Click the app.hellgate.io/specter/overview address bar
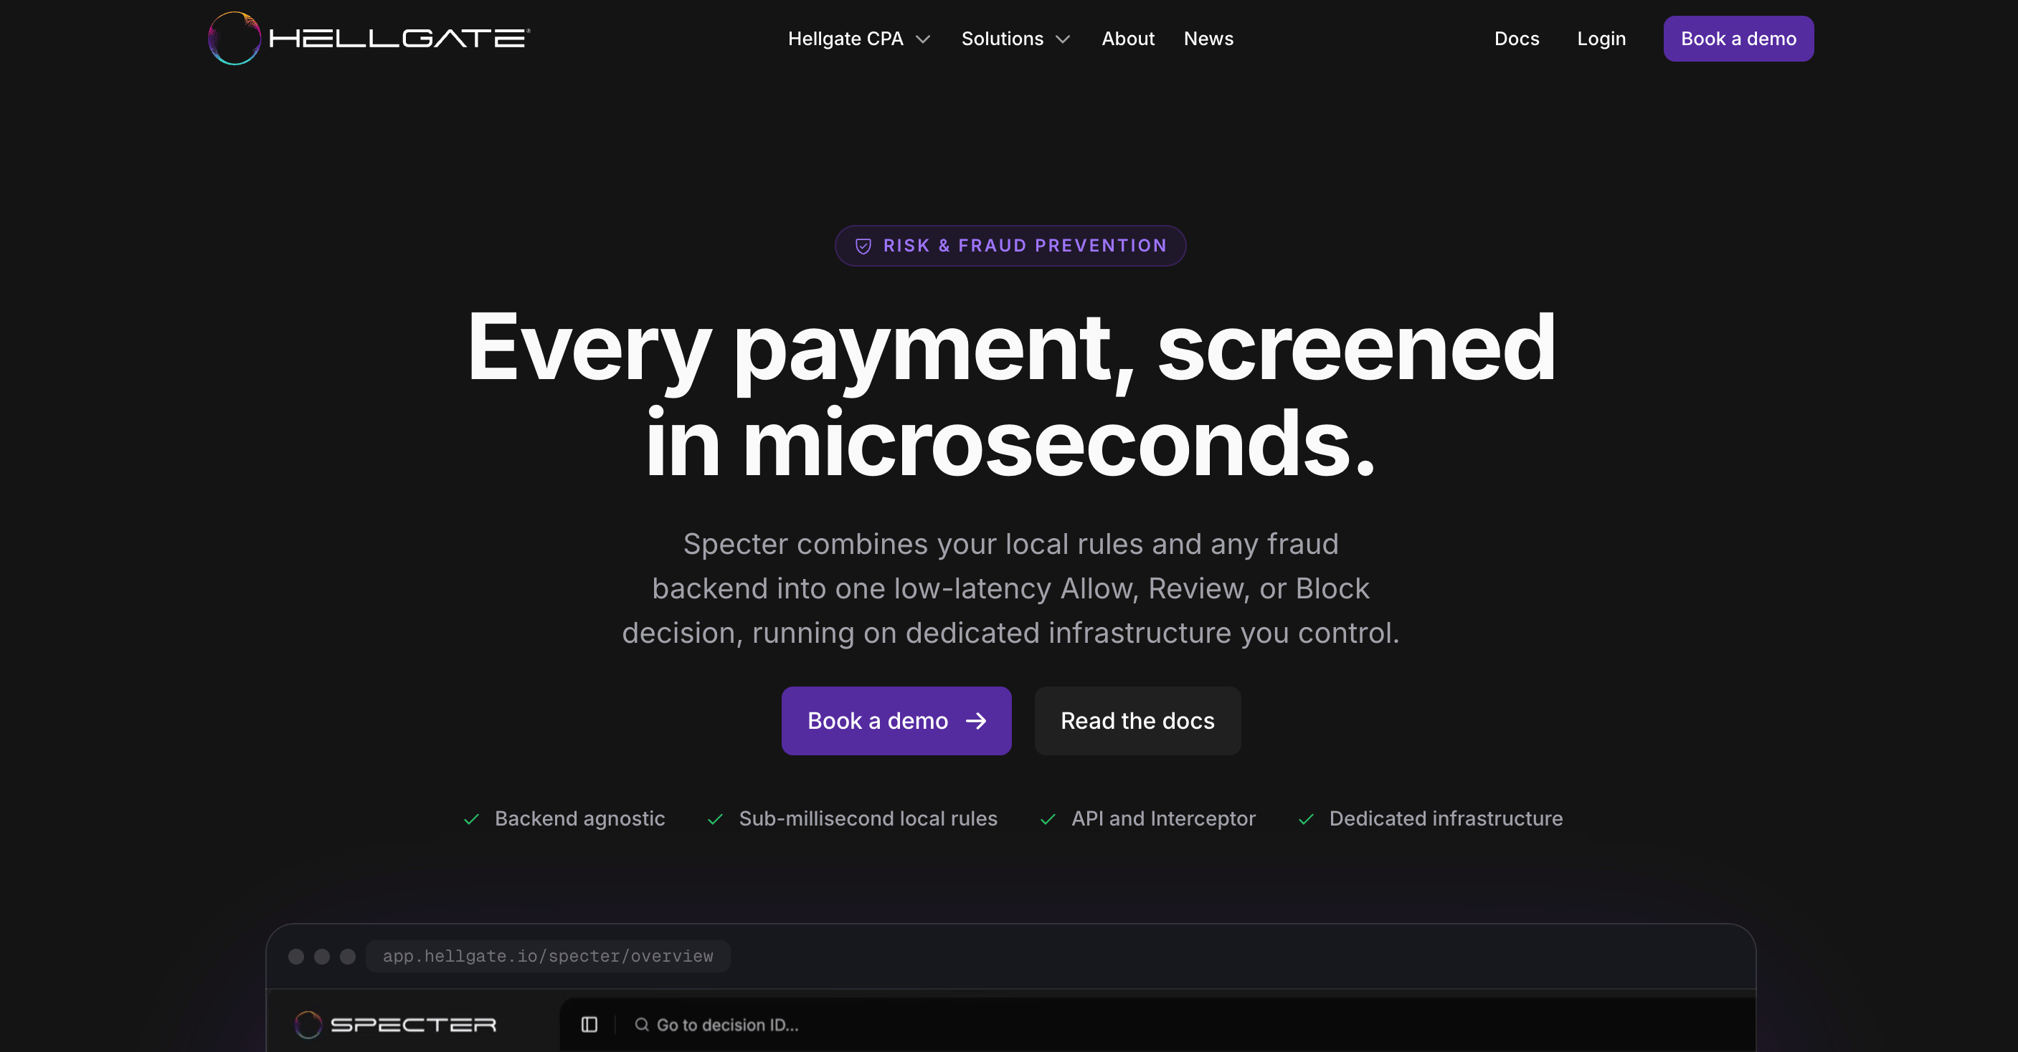2018x1052 pixels. [x=548, y=956]
